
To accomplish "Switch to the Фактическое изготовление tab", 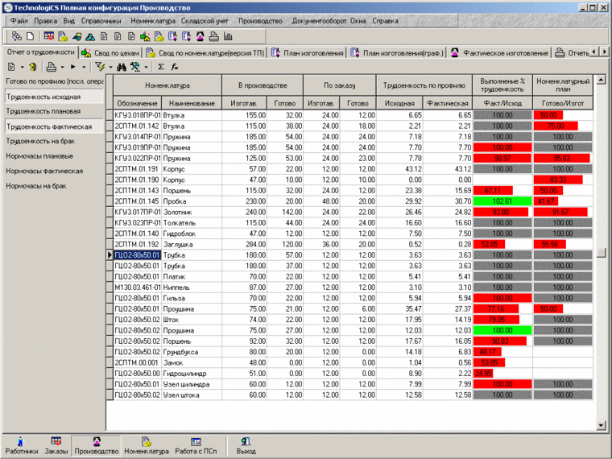I will tap(499, 52).
